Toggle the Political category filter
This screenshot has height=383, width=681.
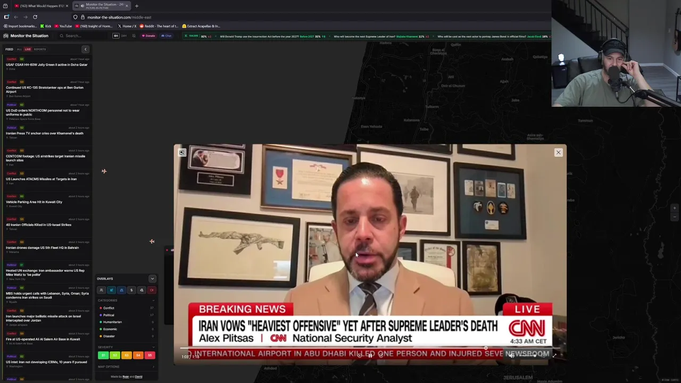click(126, 315)
